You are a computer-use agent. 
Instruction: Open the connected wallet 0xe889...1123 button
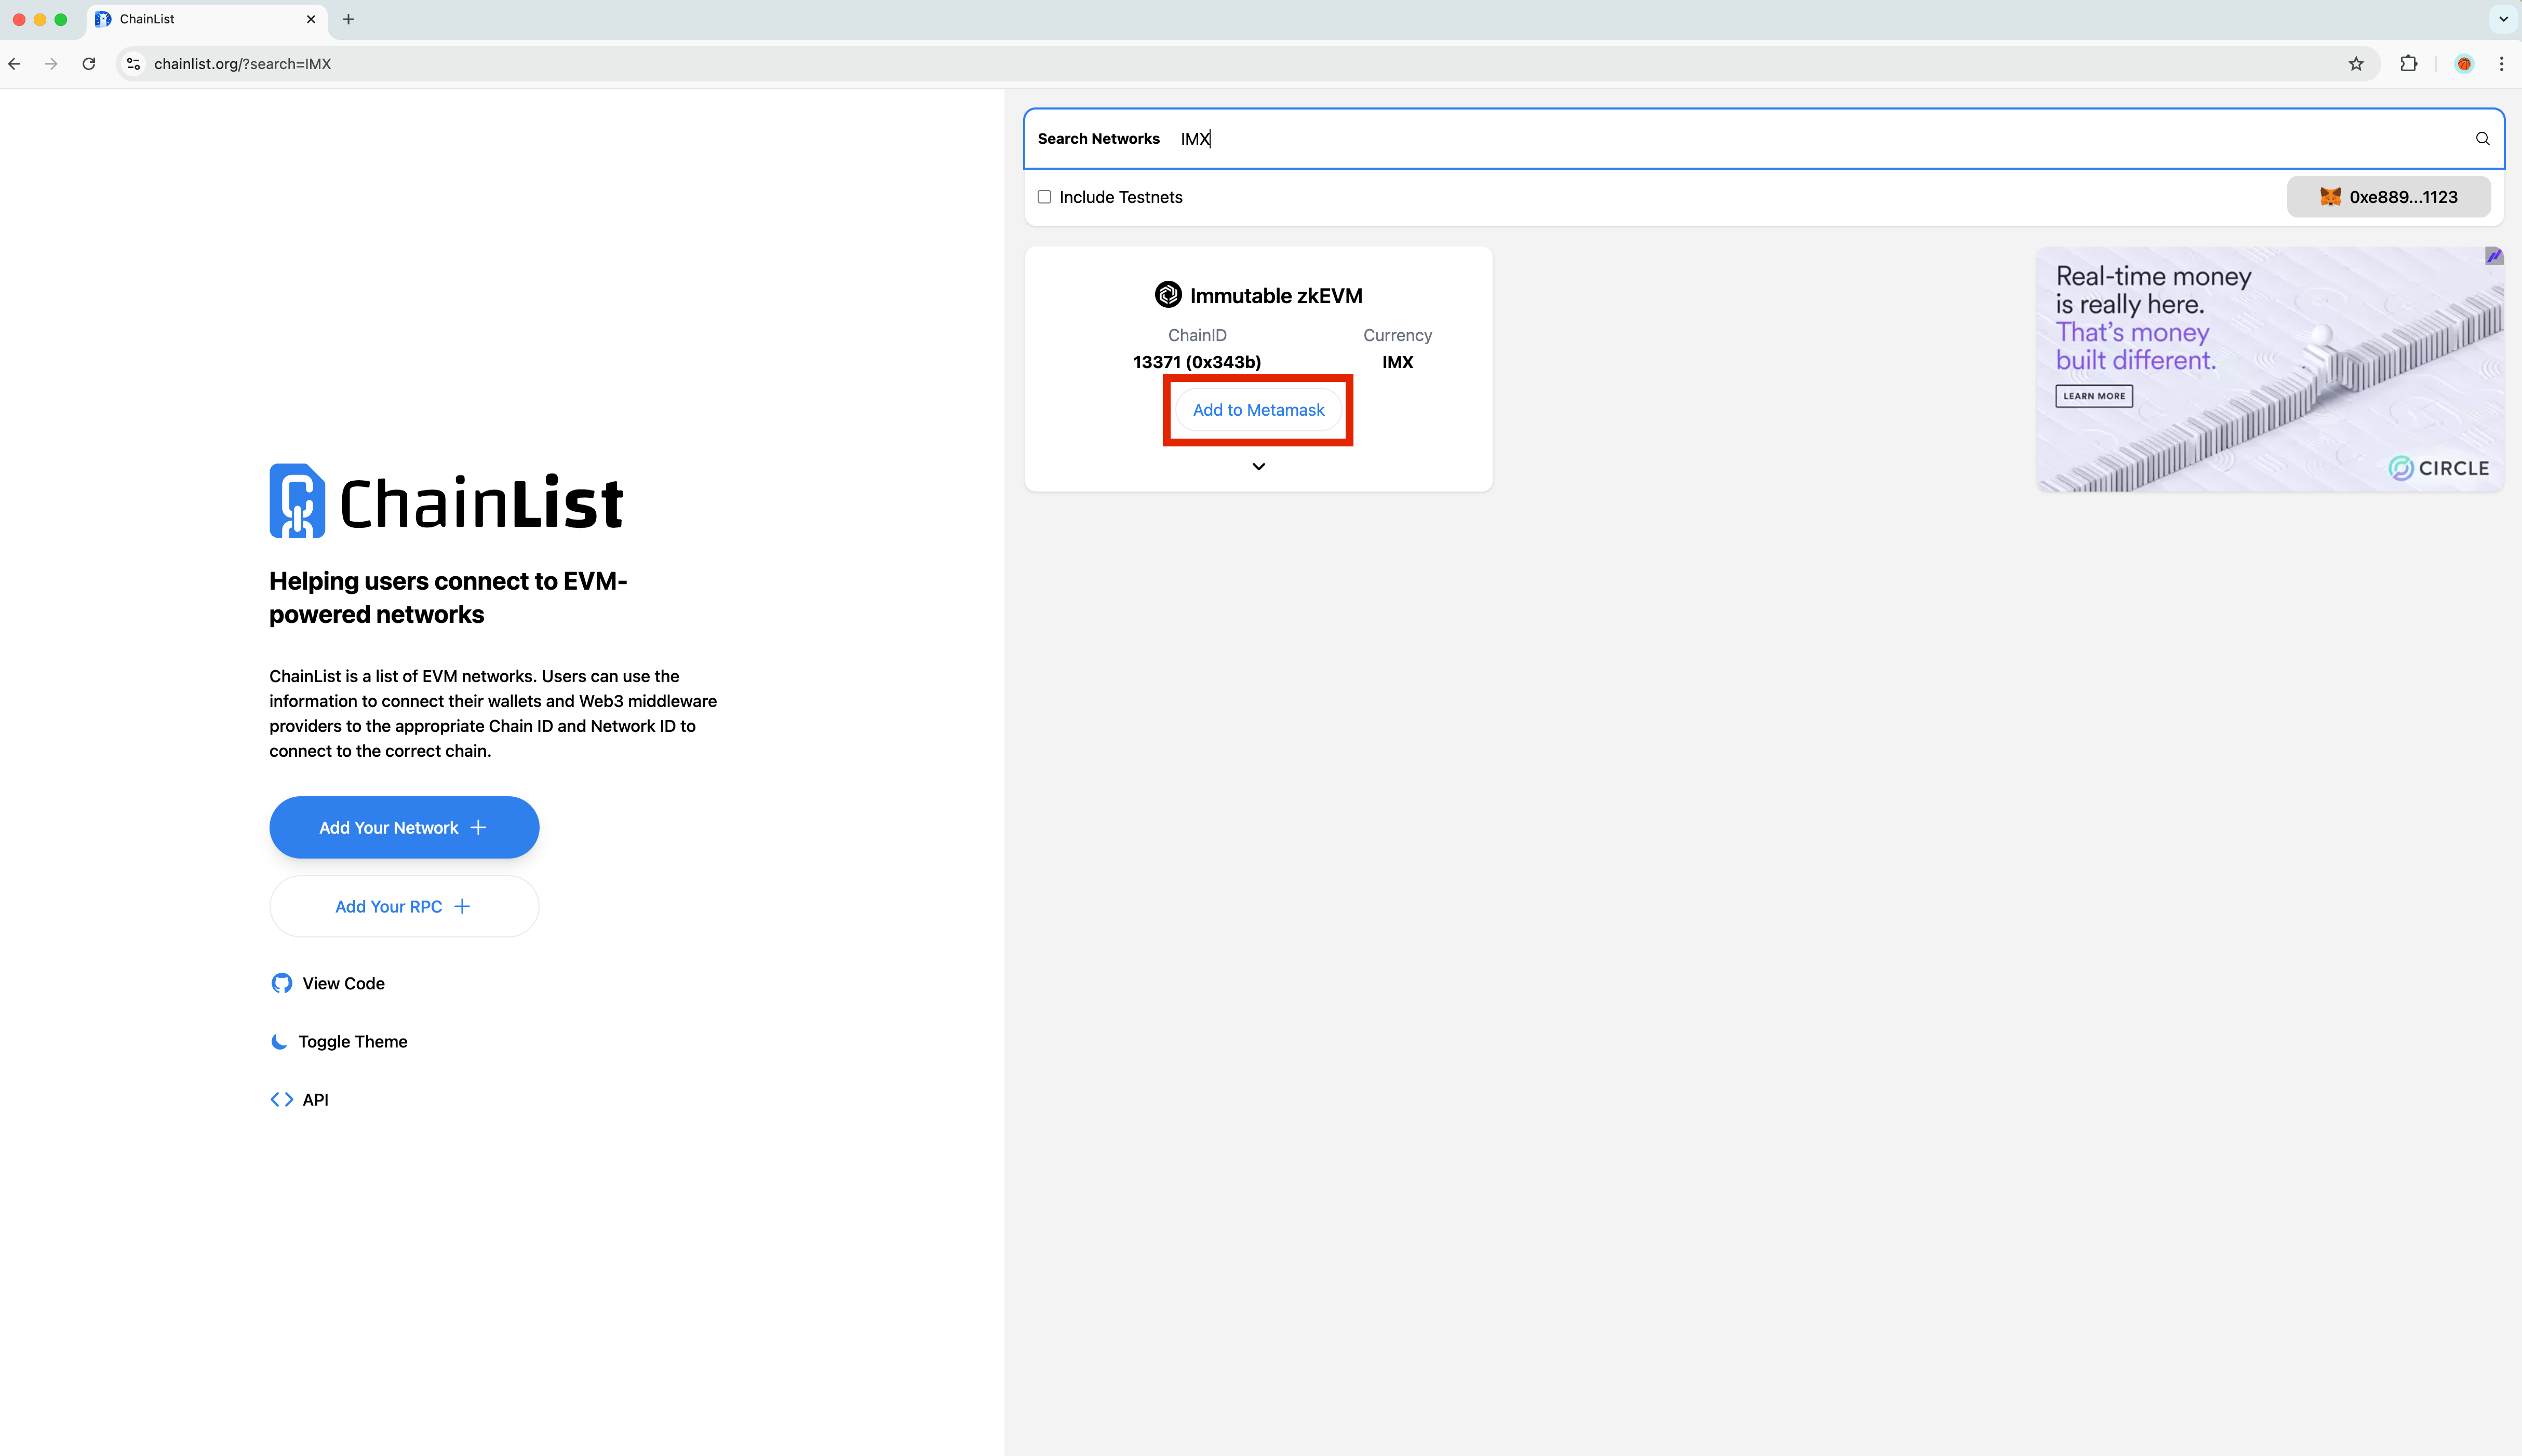pyautogui.click(x=2388, y=197)
